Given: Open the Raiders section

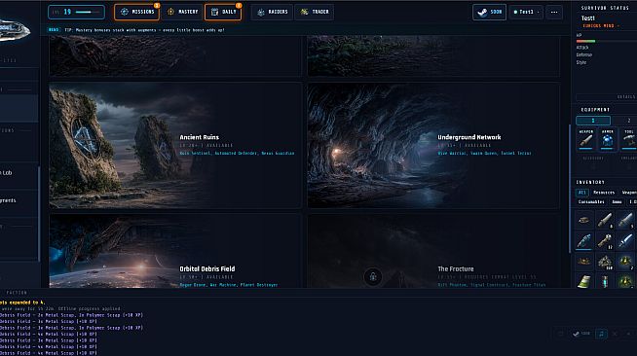Looking at the screenshot, I should click(272, 12).
